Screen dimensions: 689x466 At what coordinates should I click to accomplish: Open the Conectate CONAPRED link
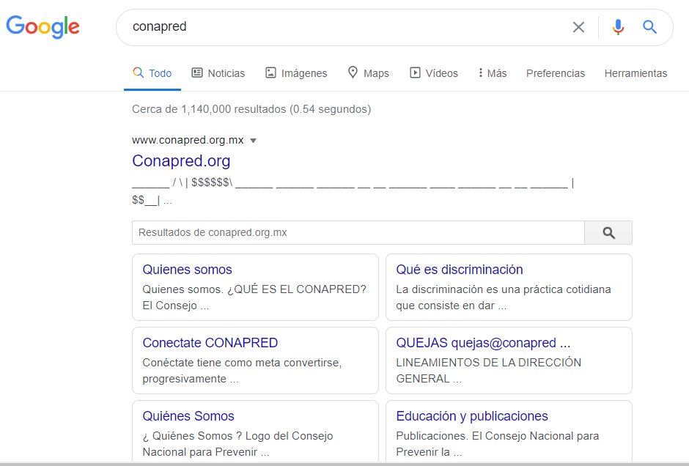pos(210,343)
